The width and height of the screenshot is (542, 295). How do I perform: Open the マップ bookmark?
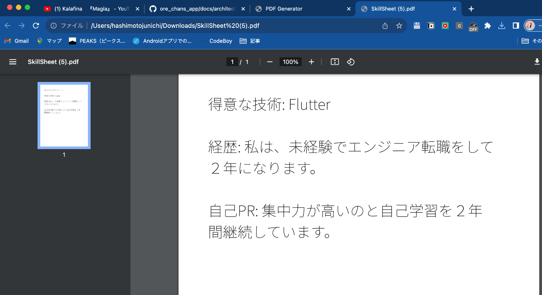pyautogui.click(x=49, y=41)
